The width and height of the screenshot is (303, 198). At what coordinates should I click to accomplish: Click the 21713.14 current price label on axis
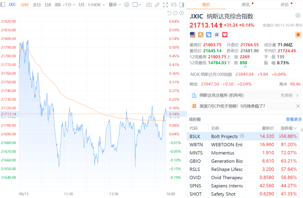(x=8, y=114)
